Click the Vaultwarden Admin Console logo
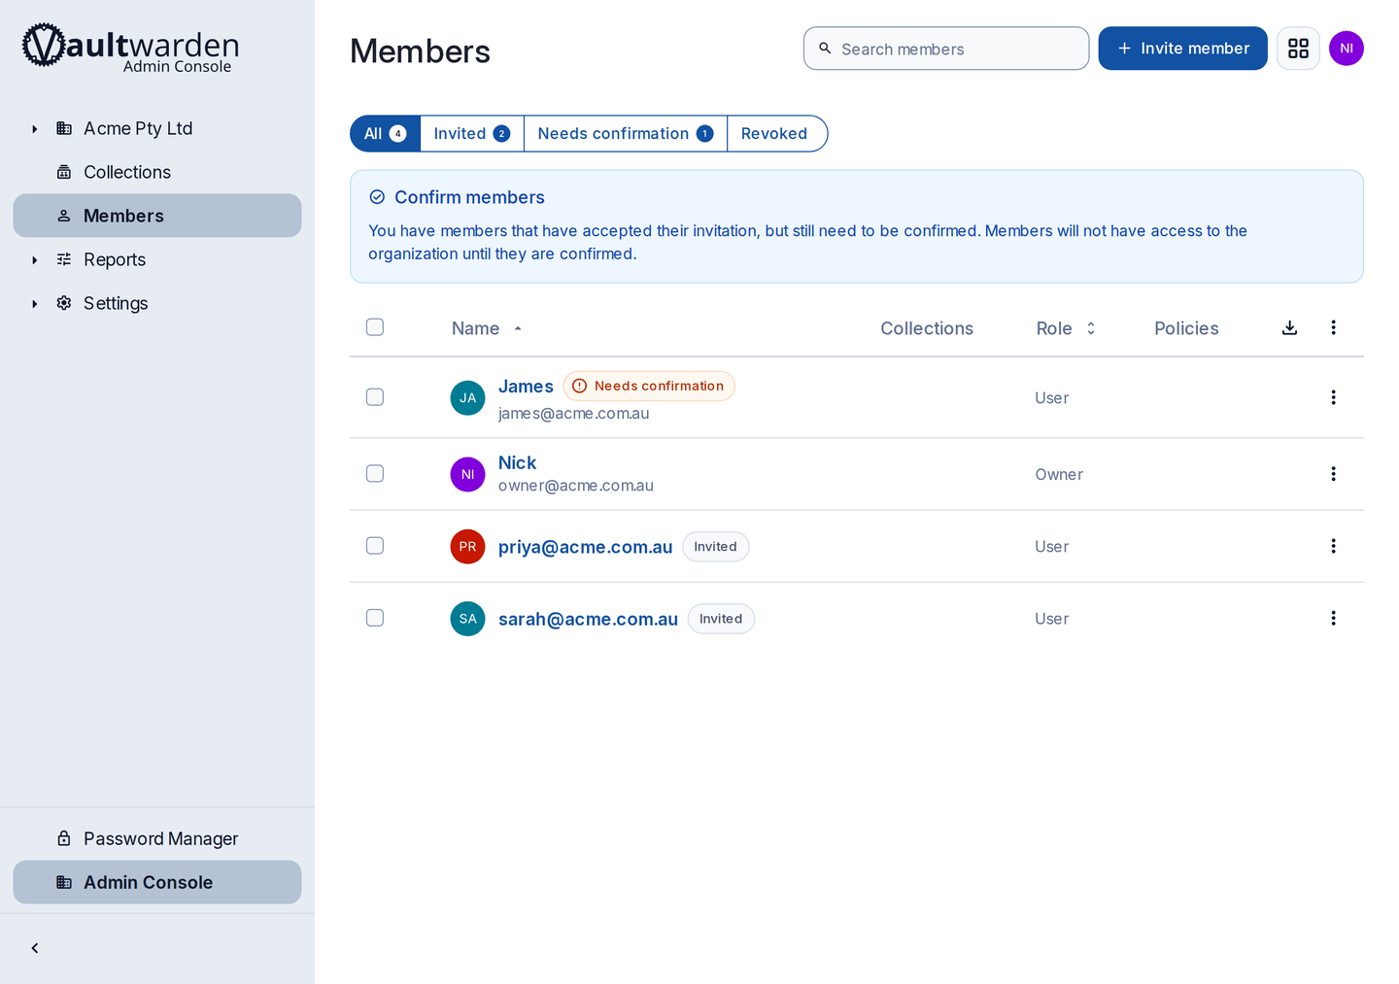This screenshot has width=1399, height=984. [x=131, y=48]
